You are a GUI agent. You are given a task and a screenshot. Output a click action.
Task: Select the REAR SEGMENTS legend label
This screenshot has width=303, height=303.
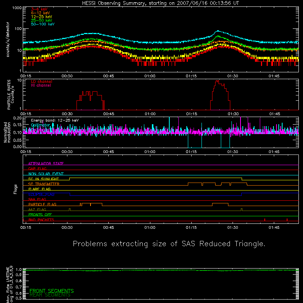pyautogui.click(x=50, y=295)
